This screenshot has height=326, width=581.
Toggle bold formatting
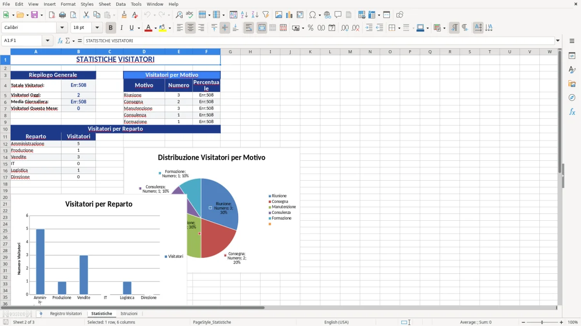tap(110, 28)
